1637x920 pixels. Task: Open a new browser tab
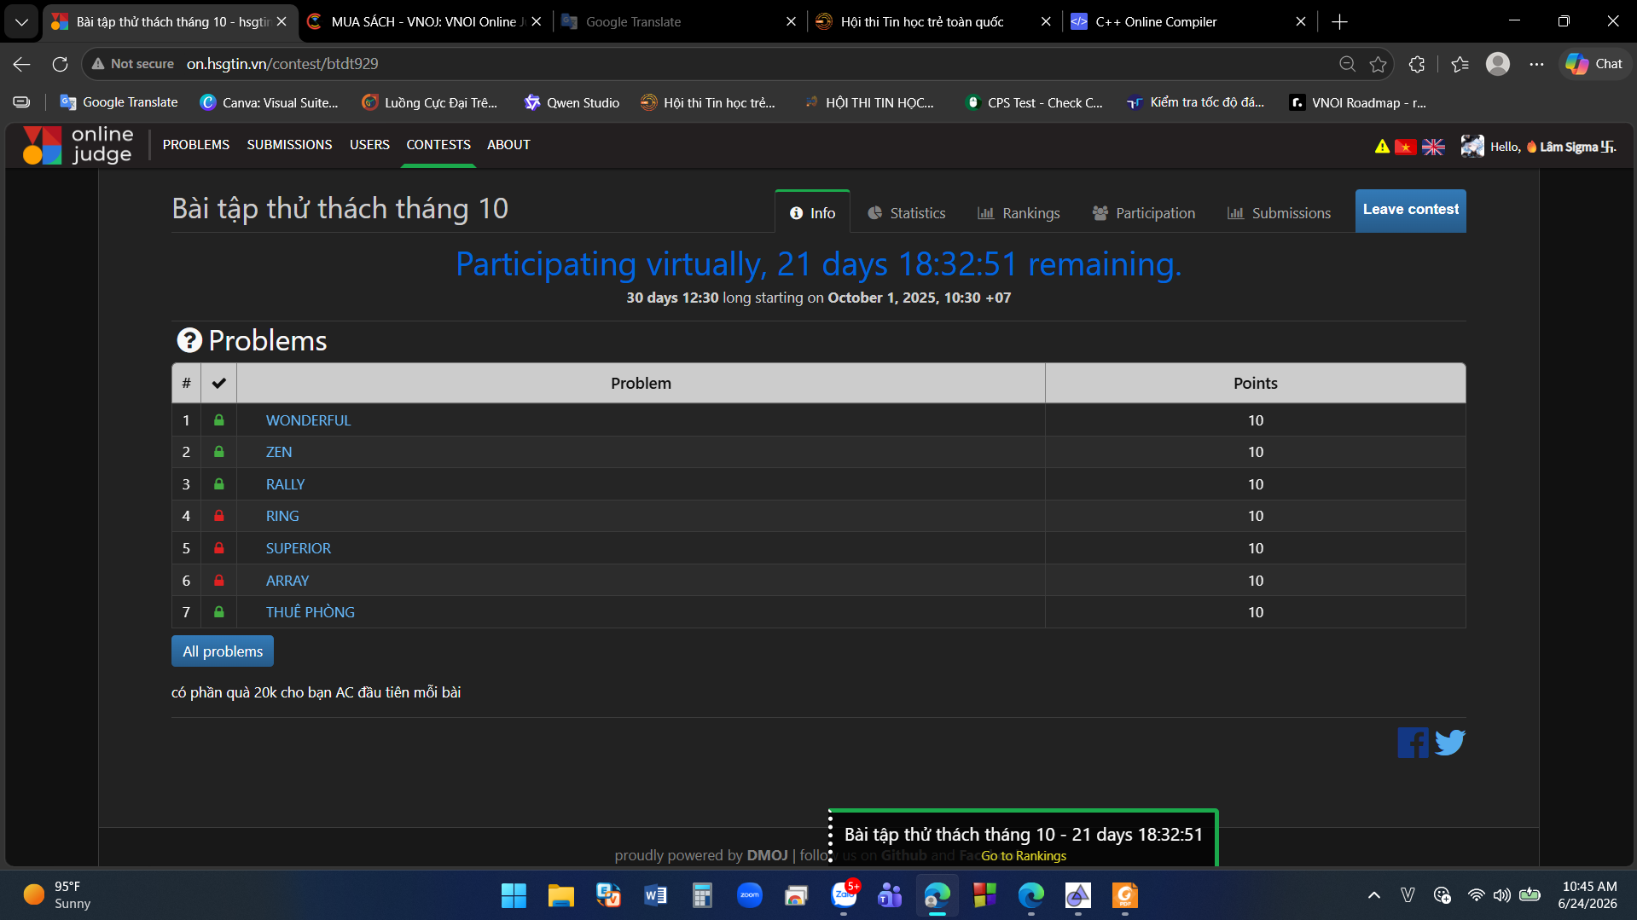point(1339,22)
